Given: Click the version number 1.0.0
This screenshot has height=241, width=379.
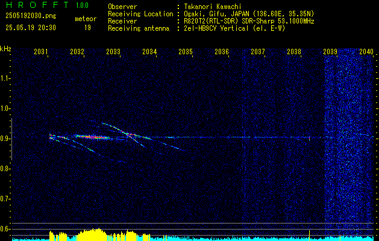Looking at the screenshot, I should coord(82,5).
